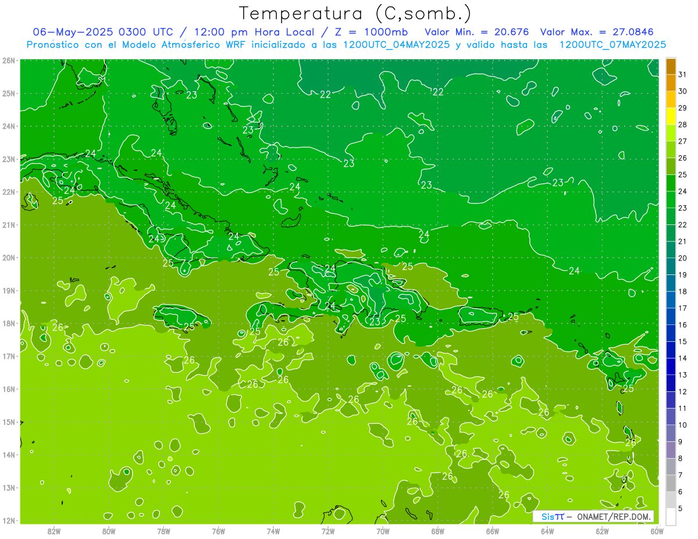The height and width of the screenshot is (539, 698).
Task: Click the '66W' longitude axis label
Action: 493,531
